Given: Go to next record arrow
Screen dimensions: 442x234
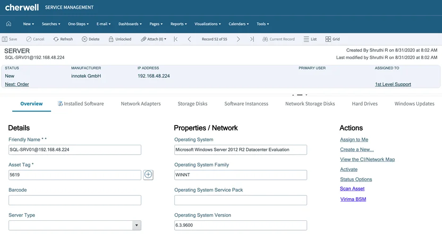Looking at the screenshot, I should [x=238, y=39].
